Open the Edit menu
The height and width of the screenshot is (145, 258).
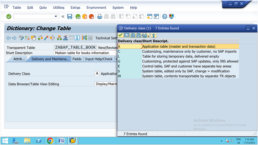point(30,8)
